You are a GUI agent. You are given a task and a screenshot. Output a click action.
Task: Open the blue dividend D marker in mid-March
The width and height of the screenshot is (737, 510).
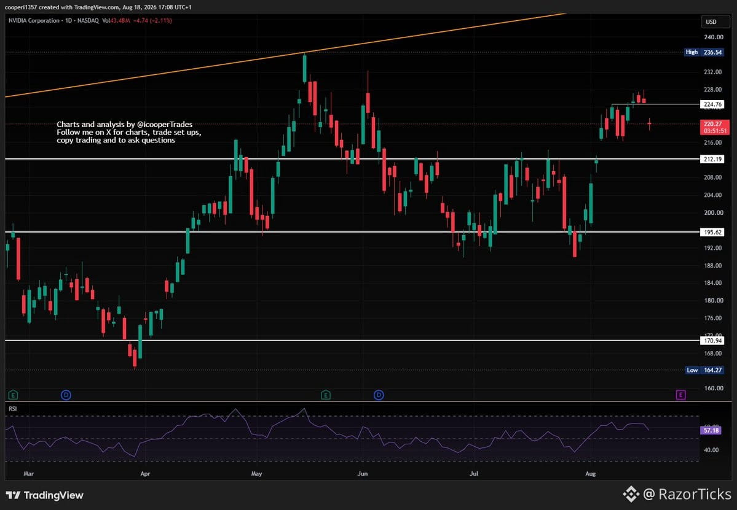tap(66, 395)
